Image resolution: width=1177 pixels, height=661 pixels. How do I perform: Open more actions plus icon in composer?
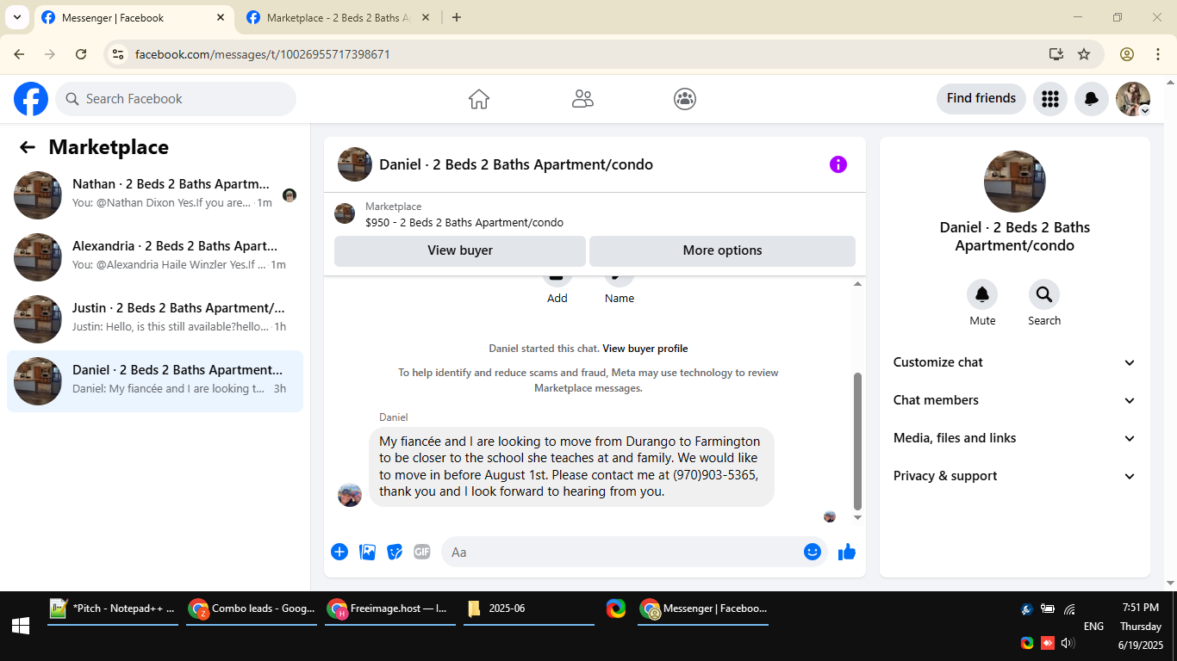point(339,552)
